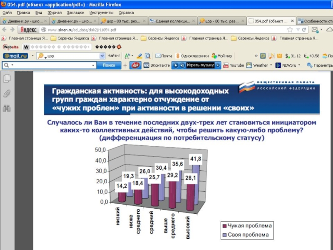The image size is (333, 250).
Task: Click the iskran.ru address bar
Action: pos(164,30)
